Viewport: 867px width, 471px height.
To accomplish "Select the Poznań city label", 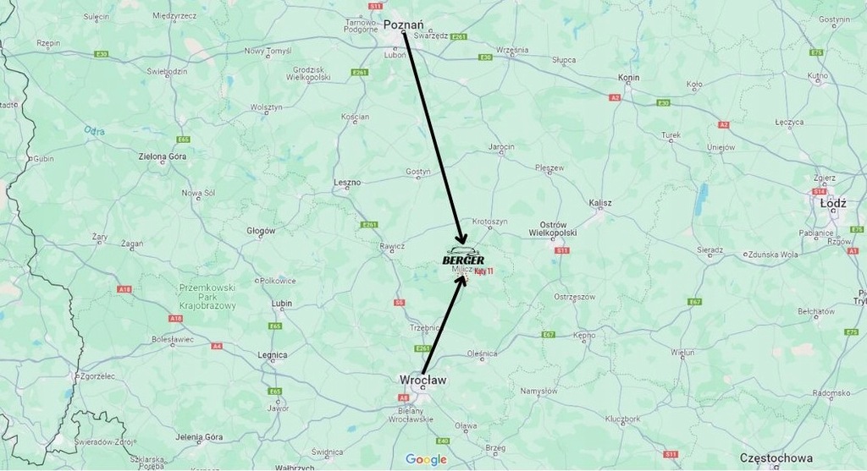I will pyautogui.click(x=404, y=25).
